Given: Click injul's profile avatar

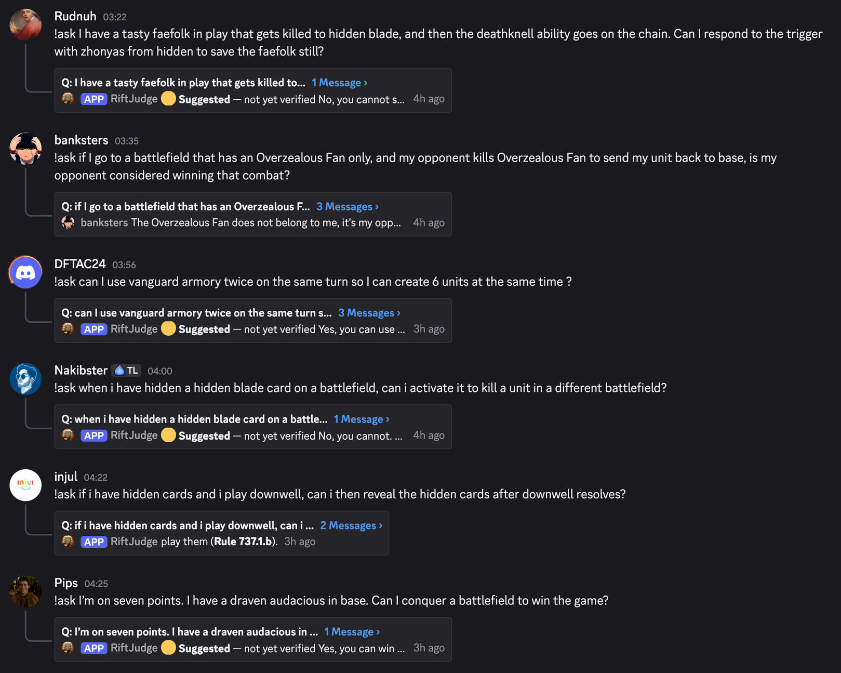Looking at the screenshot, I should [x=25, y=485].
